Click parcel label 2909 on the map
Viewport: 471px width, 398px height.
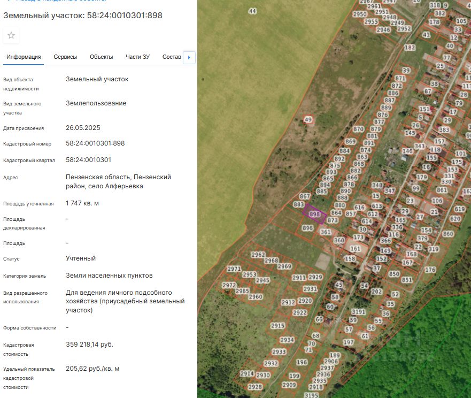tap(289, 385)
